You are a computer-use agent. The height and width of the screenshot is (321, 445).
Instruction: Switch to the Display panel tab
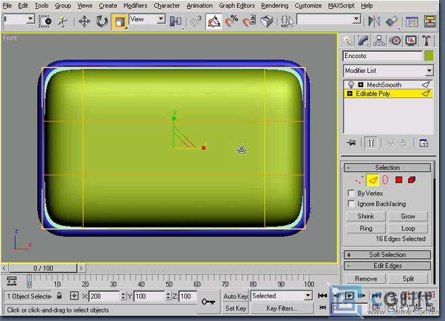(x=411, y=40)
